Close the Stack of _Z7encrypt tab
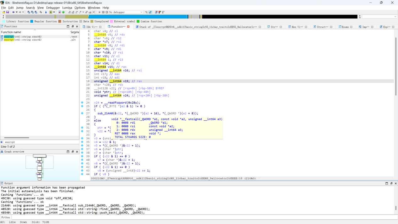Viewport: 398px width, 224px height. click(260, 27)
